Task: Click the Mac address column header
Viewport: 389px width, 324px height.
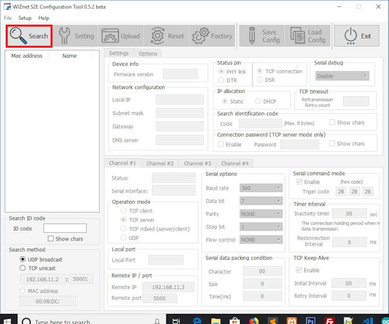Action: click(26, 56)
